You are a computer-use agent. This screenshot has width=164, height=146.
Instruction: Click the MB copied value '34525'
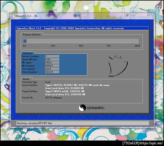(x=52, y=62)
